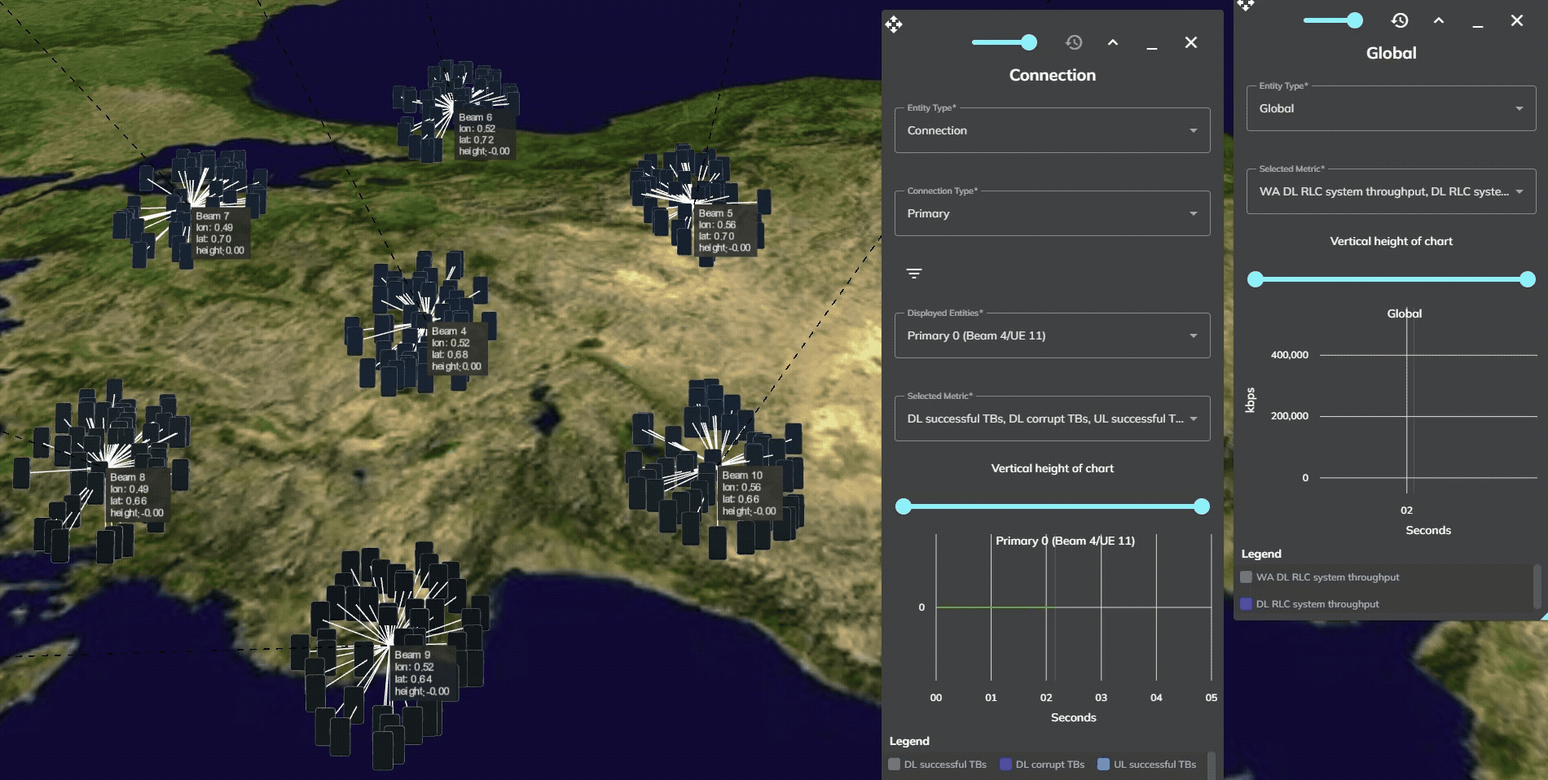Screen dimensions: 1548x780
Task: Open the Displayed Entities dropdown for Beam 4/UE 11
Action: click(x=1052, y=335)
